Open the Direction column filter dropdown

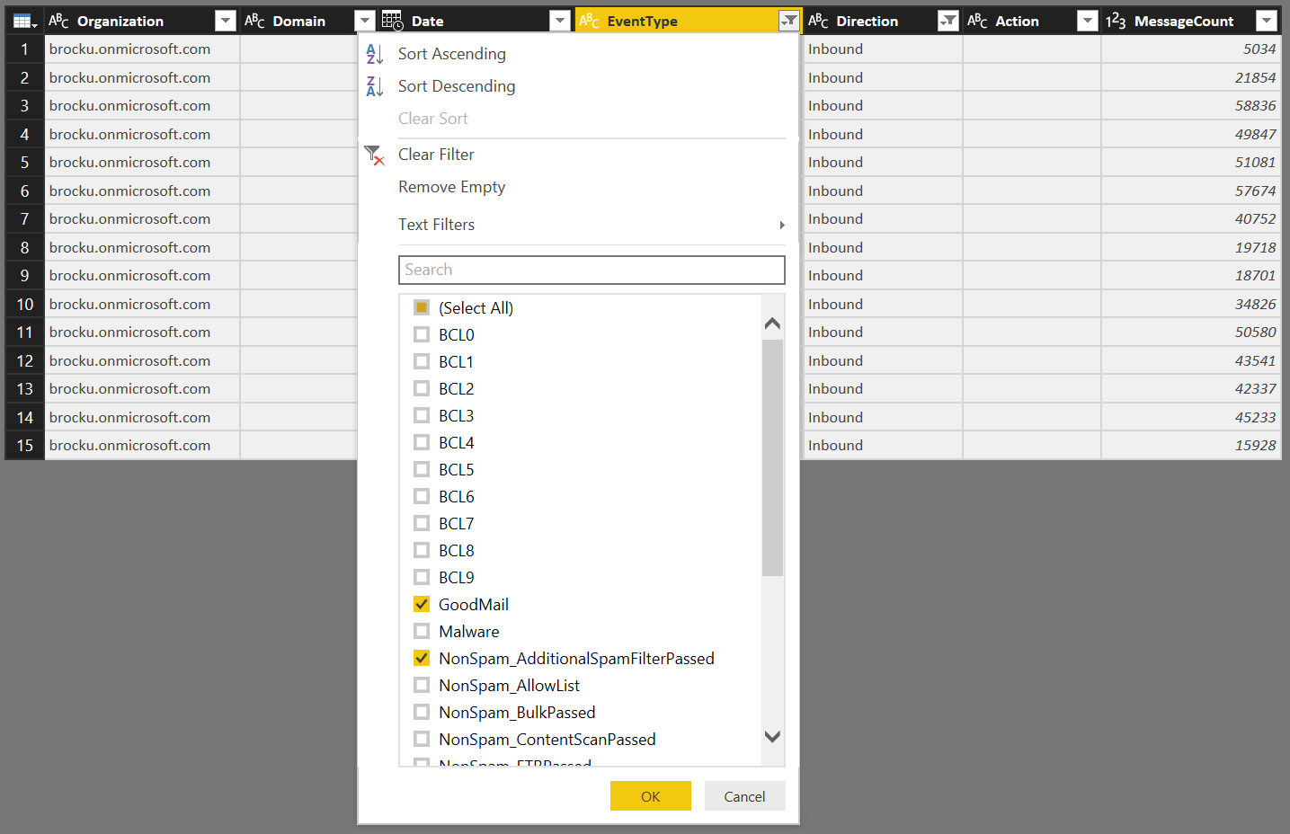coord(947,21)
